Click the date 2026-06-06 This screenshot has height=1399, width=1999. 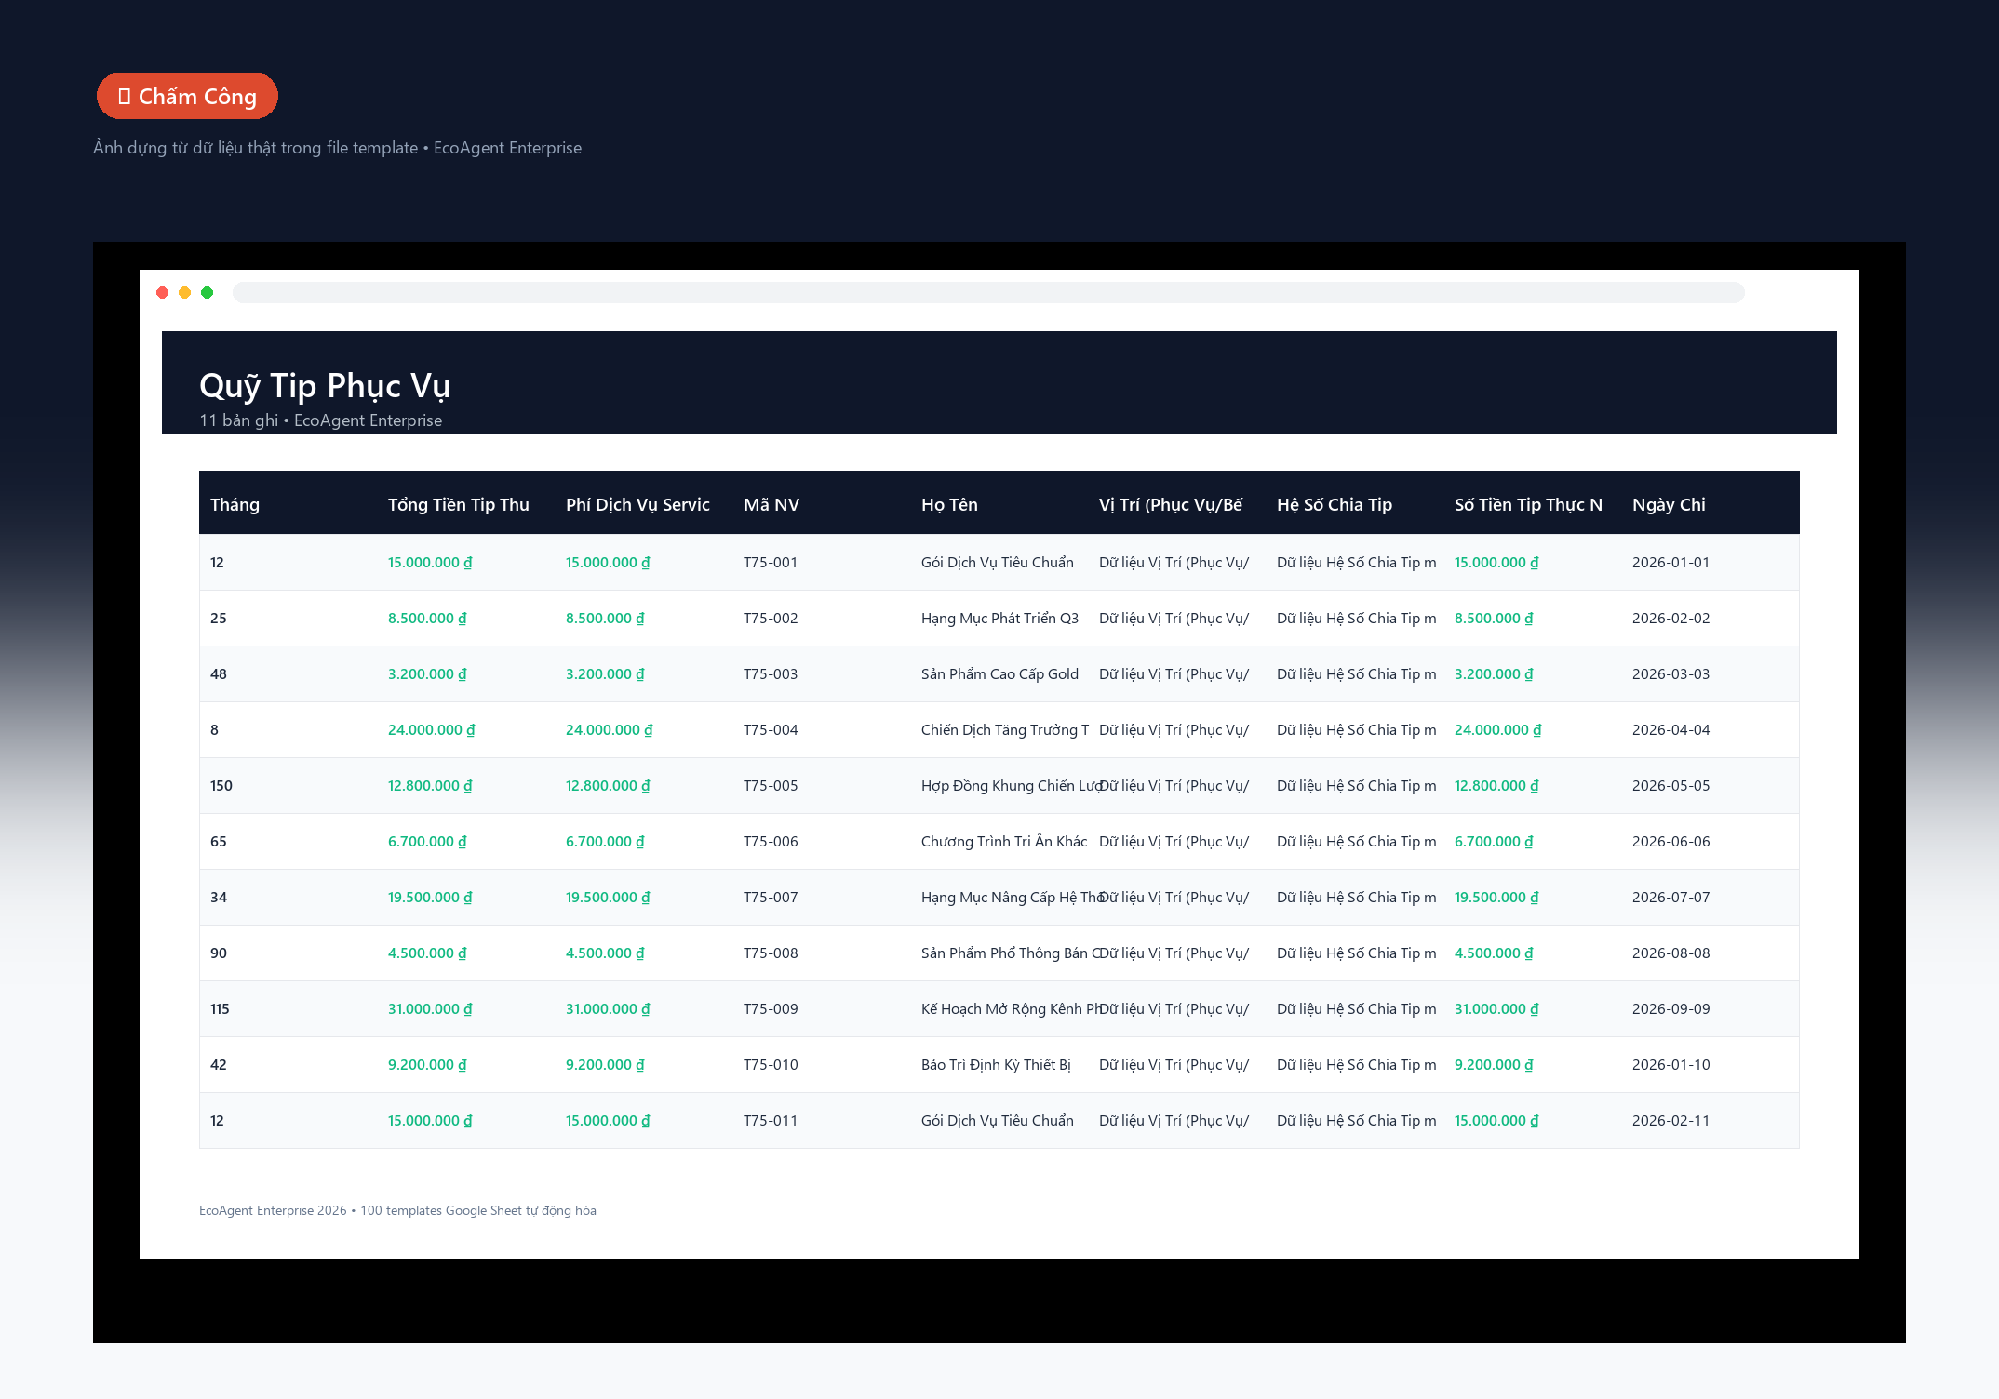1671,841
